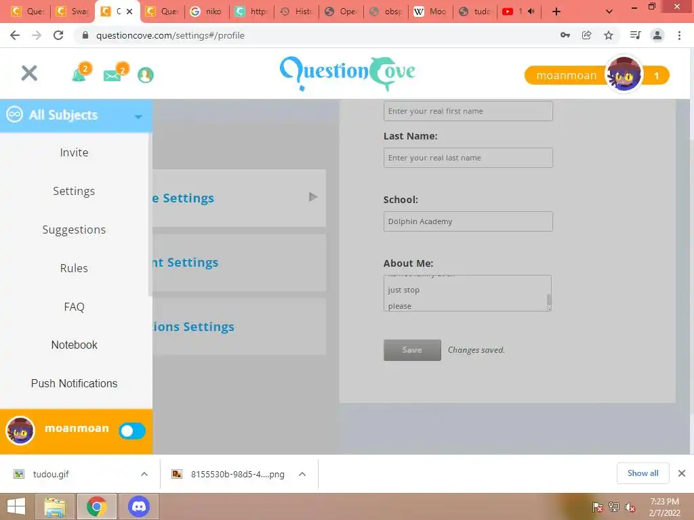Click the muted volume tray icon
694x520 pixels.
pyautogui.click(x=630, y=507)
